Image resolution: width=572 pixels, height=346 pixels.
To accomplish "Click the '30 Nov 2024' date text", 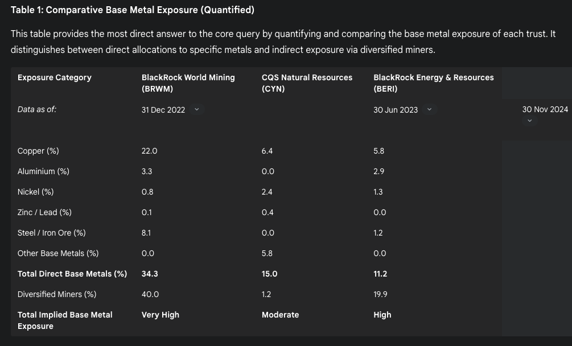I will coord(545,109).
